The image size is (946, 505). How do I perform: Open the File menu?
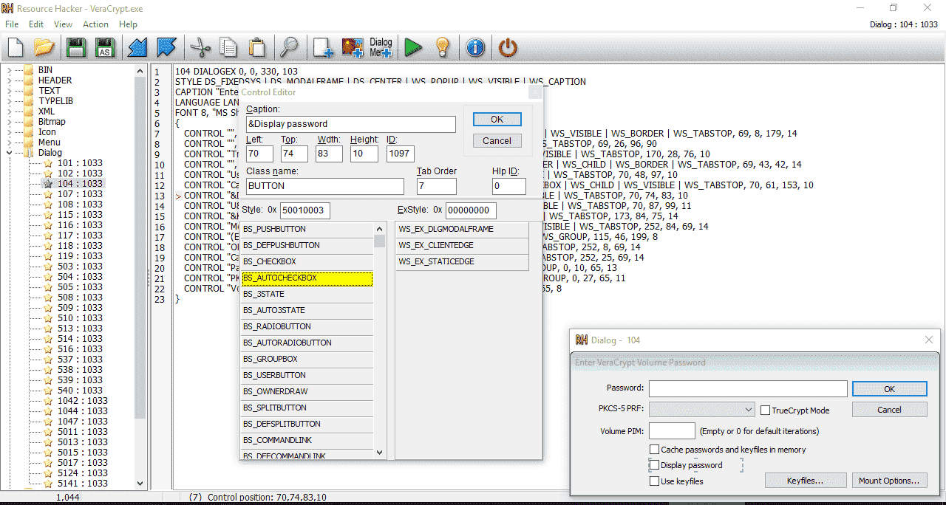12,24
